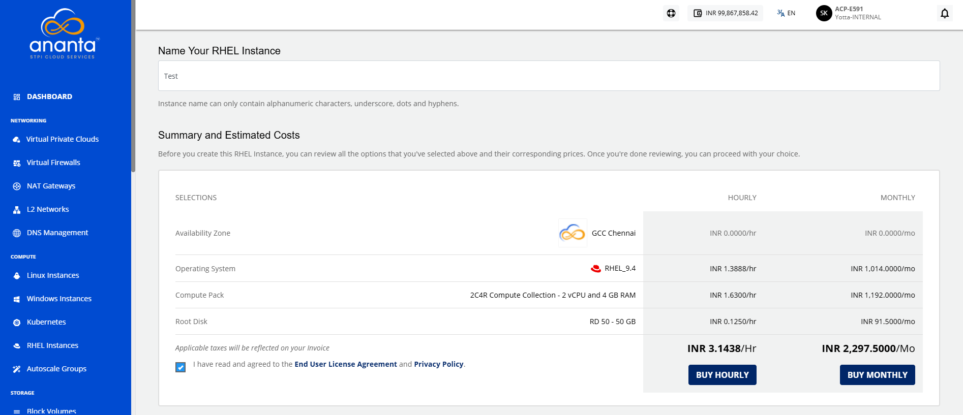The image size is (963, 415).
Task: Uncheck the license agreement checkbox
Action: (180, 367)
